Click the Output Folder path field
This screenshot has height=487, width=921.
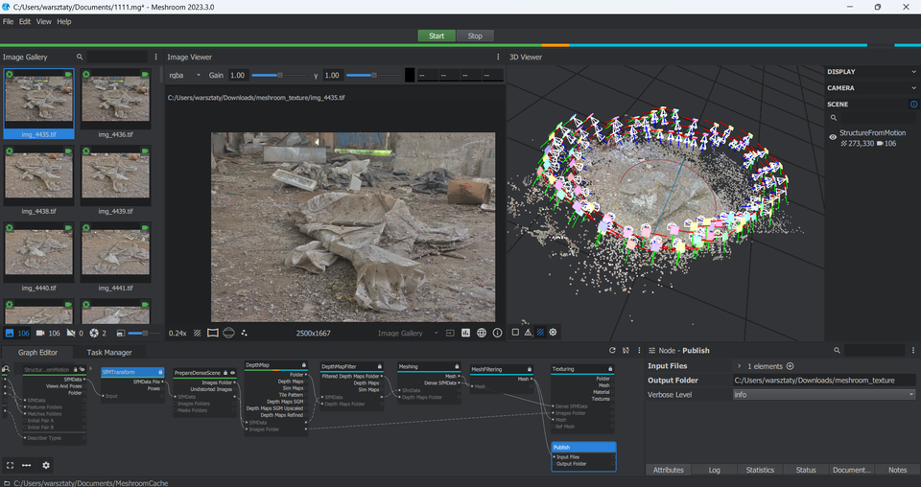click(823, 381)
